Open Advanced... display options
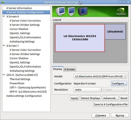Viewport: 131px width, 120px height. [x=110, y=98]
